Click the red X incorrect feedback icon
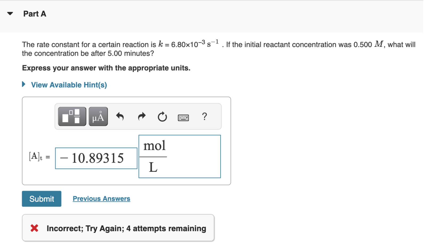Viewport: 444px width, 246px height. (34, 228)
